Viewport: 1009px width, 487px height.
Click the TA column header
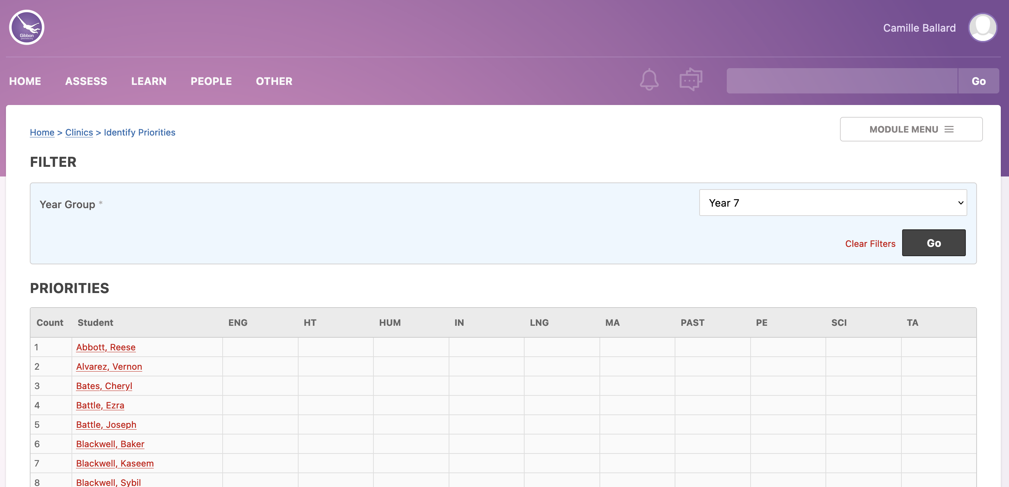point(912,322)
